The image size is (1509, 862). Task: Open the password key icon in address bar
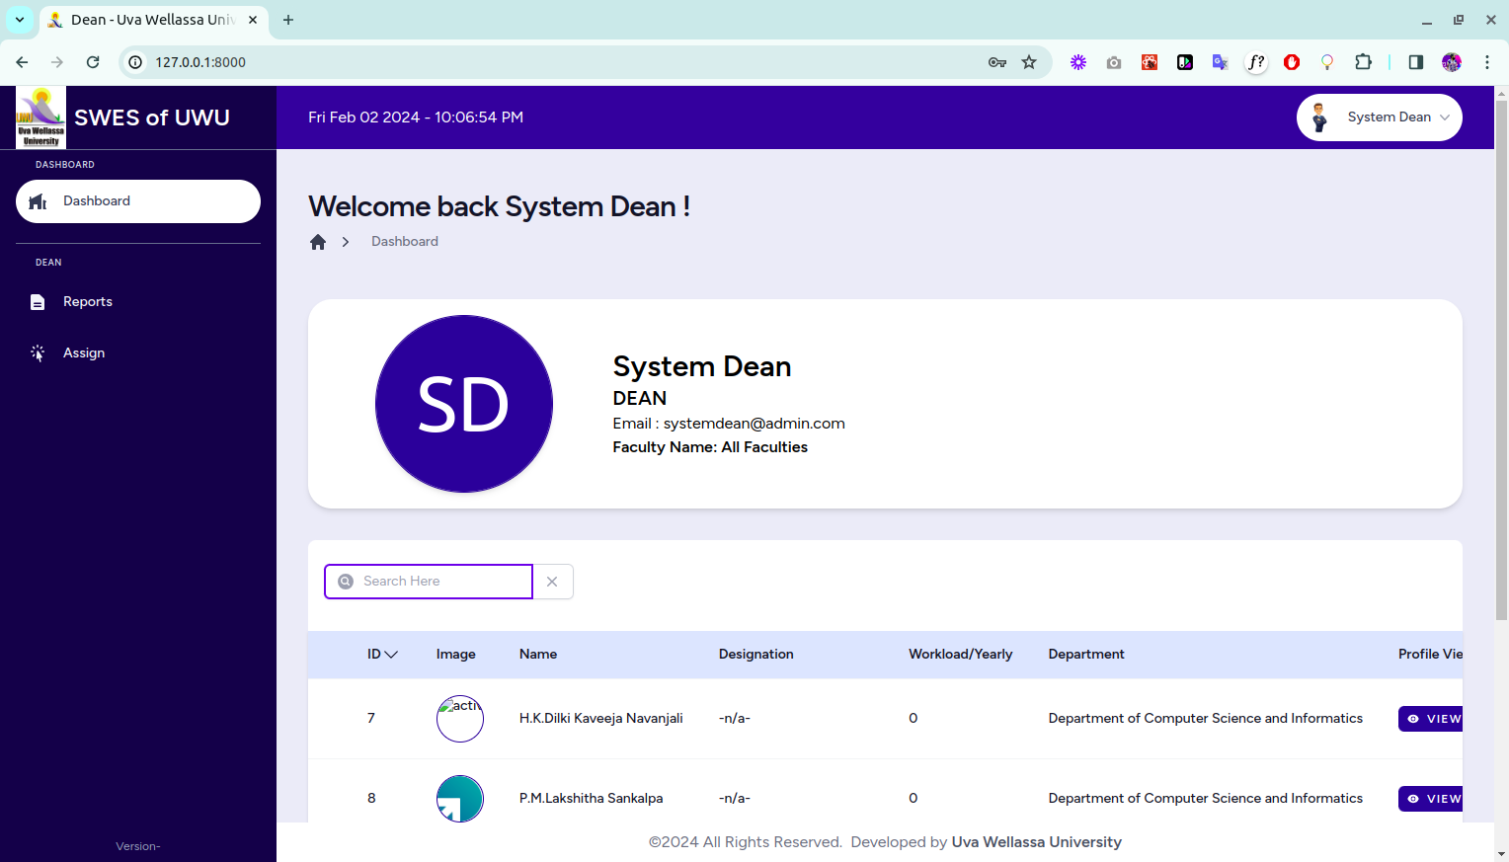pyautogui.click(x=997, y=62)
